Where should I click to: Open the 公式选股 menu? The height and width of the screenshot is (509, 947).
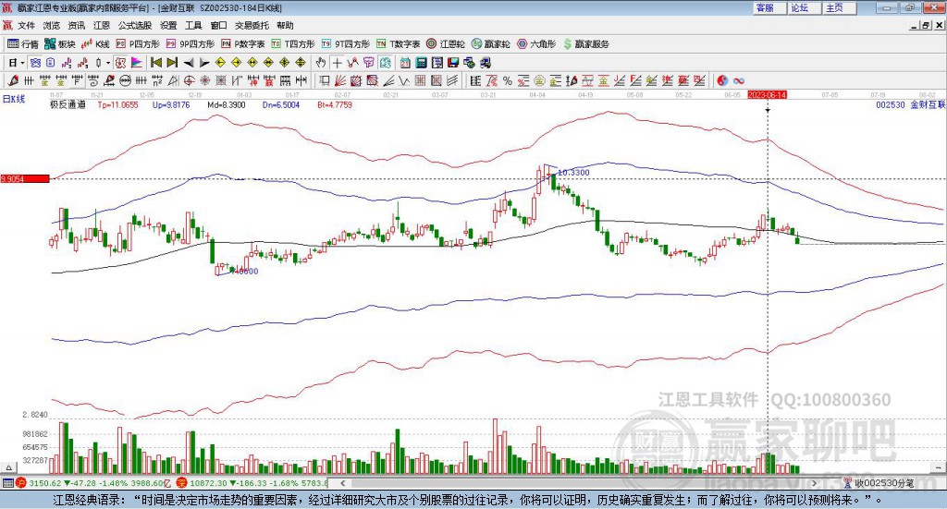[x=135, y=25]
